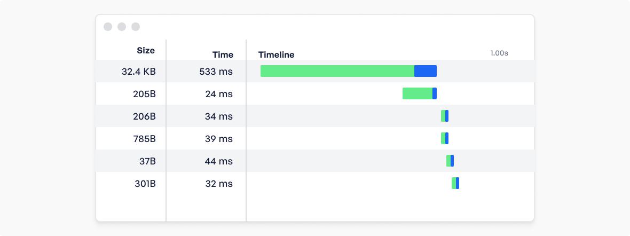Click the Time column header
Viewport: 630px width, 236px height.
pos(223,54)
